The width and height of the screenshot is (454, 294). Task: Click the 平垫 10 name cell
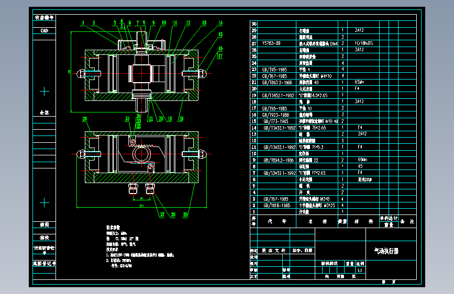(305, 108)
